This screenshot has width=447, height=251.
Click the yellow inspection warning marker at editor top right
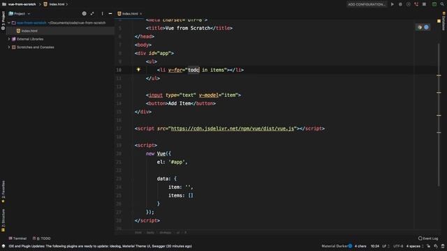pos(439,21)
